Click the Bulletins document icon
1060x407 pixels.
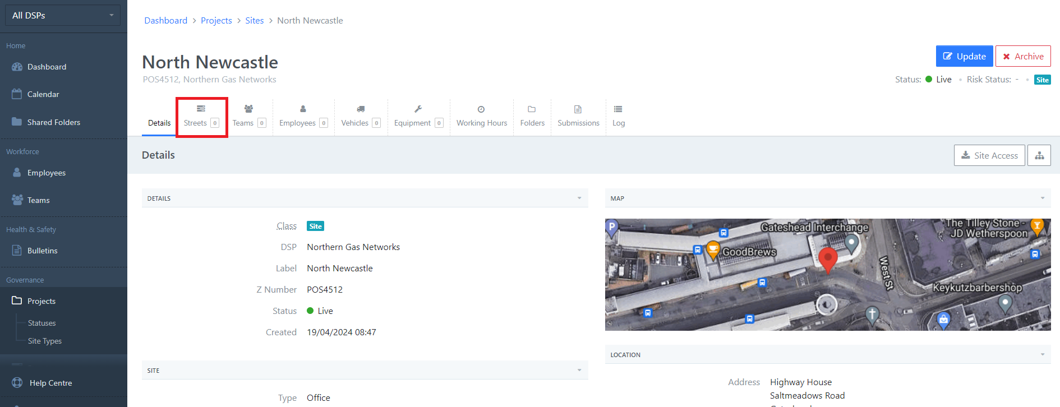tap(17, 250)
